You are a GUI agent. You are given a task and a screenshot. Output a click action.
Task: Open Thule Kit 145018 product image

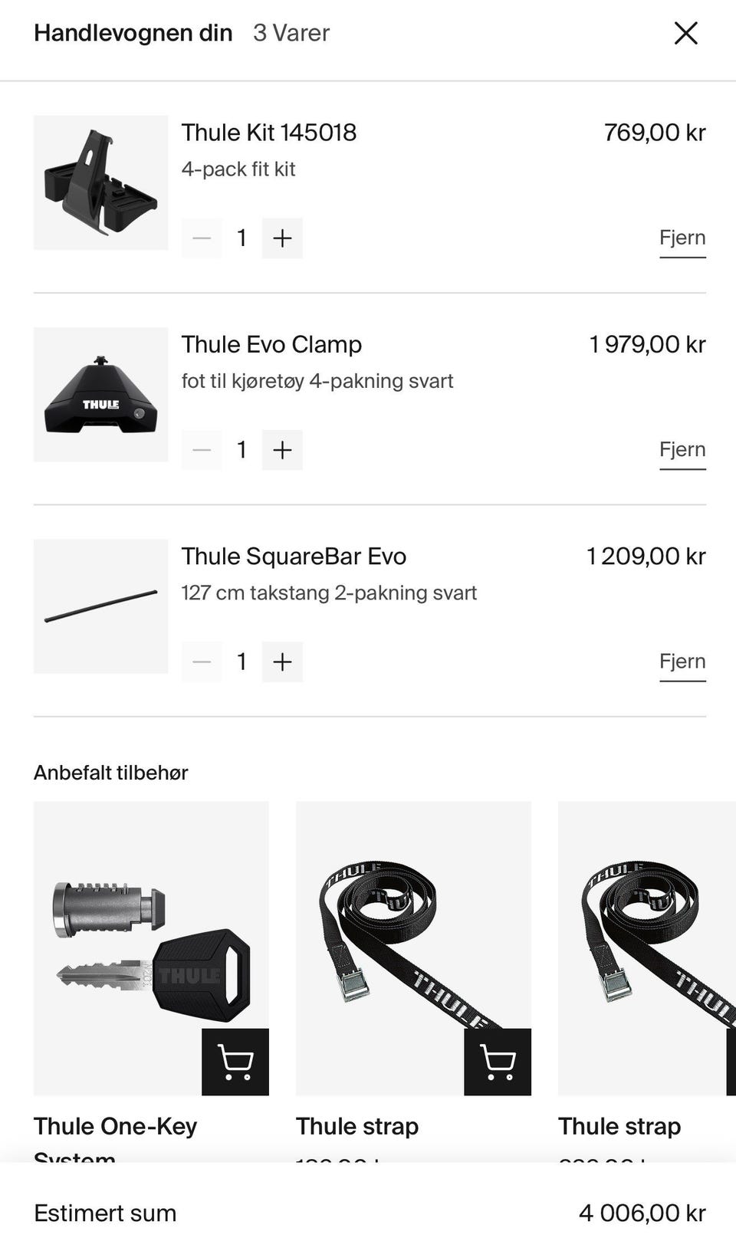click(x=100, y=182)
